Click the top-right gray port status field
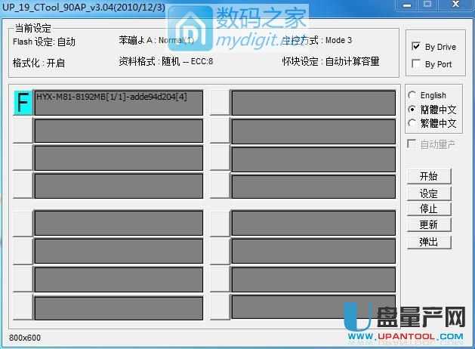The width and height of the screenshot is (475, 349). pos(313,103)
